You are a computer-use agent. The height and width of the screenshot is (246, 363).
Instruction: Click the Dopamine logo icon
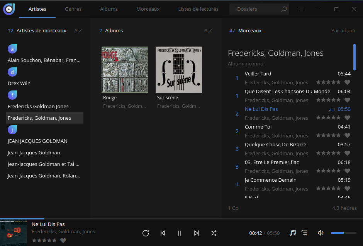coord(9,9)
